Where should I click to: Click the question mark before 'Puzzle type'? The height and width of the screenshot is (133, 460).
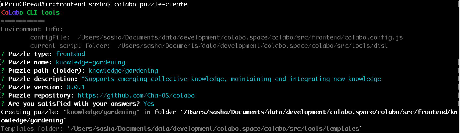click(x=3, y=54)
